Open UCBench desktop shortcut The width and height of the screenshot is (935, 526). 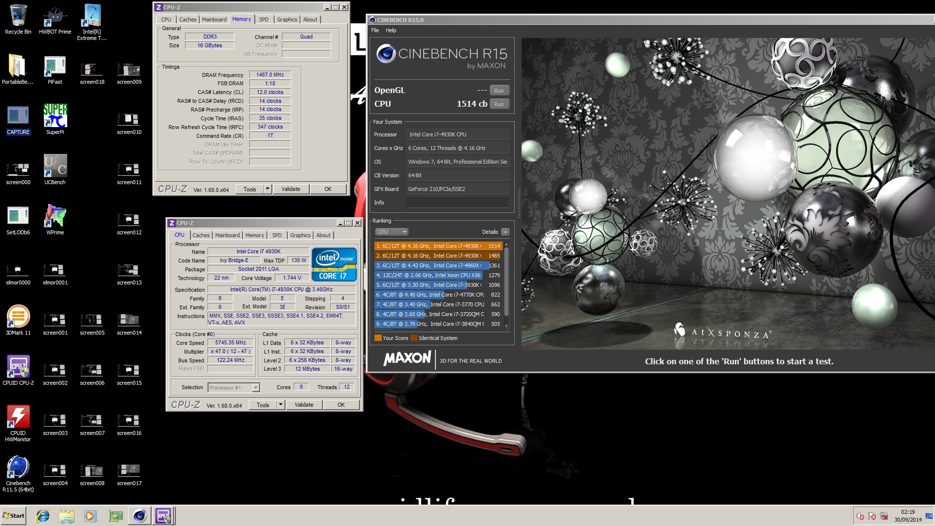(x=55, y=170)
